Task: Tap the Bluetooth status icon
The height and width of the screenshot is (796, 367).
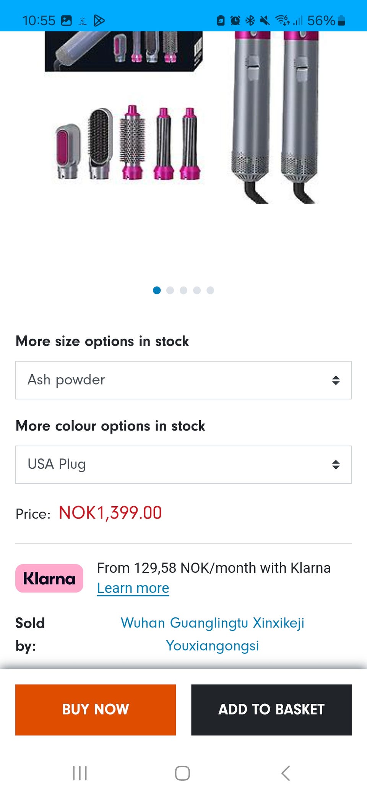Action: [x=250, y=20]
